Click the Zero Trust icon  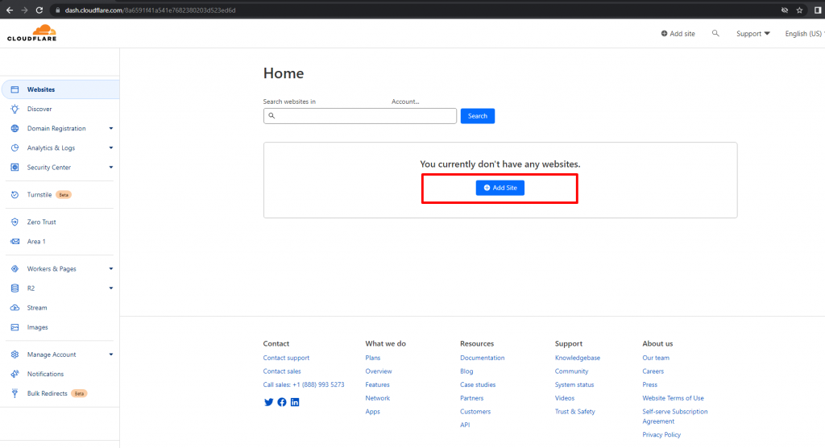pyautogui.click(x=15, y=222)
